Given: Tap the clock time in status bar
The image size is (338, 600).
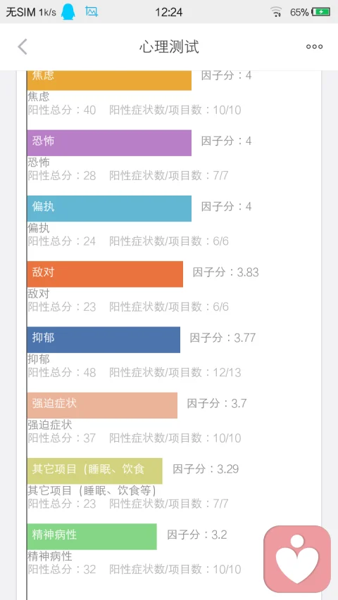Looking at the screenshot, I should coord(168,12).
